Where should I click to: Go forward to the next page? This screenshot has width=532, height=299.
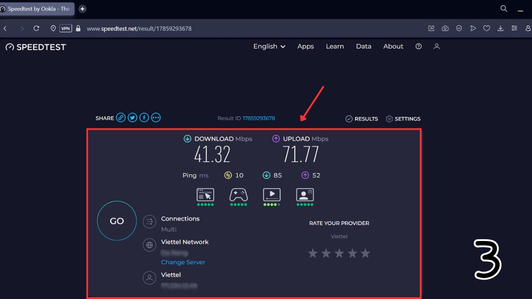pos(22,28)
